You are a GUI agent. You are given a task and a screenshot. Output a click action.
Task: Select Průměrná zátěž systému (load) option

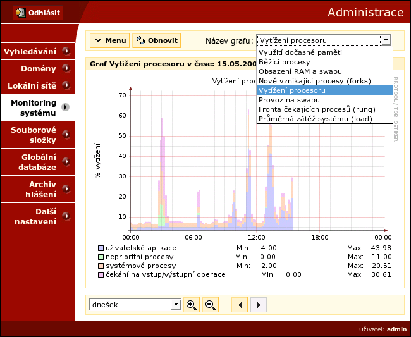click(324, 119)
